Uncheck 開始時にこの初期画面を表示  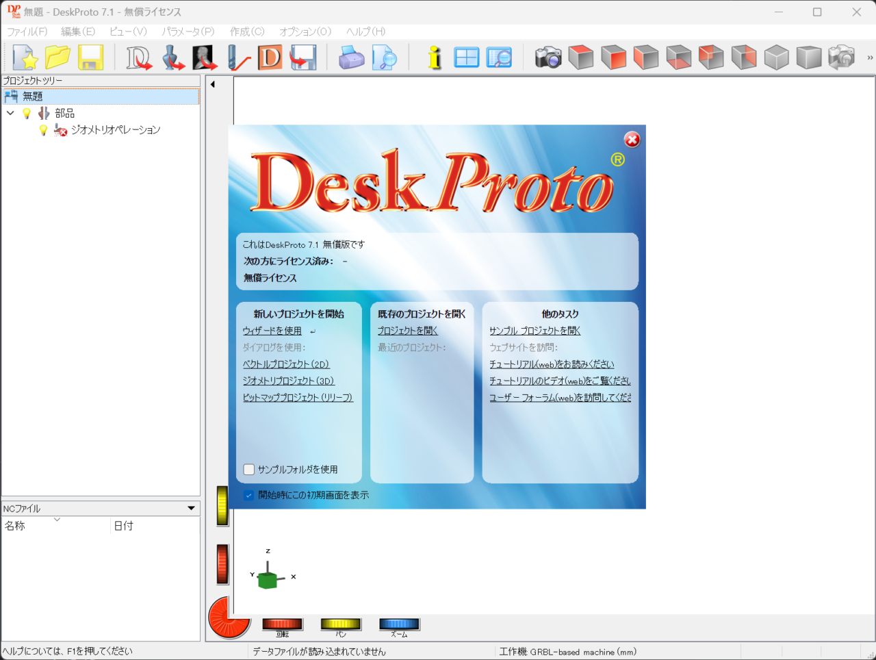(x=249, y=495)
